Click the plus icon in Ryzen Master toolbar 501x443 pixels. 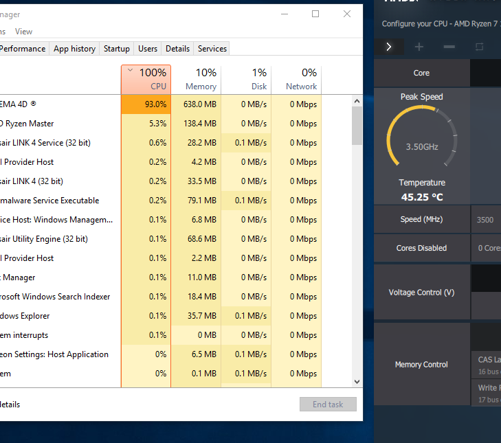419,47
